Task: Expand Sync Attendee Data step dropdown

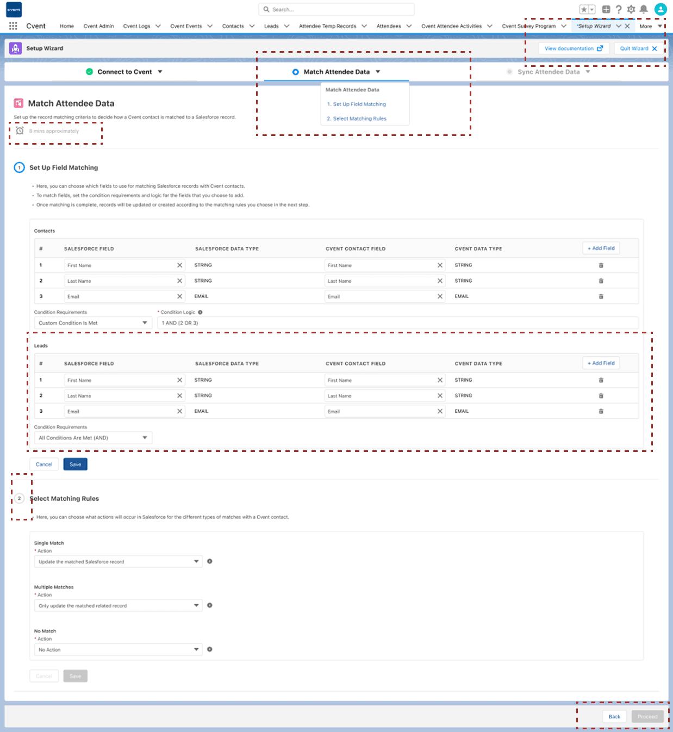Action: (x=588, y=72)
